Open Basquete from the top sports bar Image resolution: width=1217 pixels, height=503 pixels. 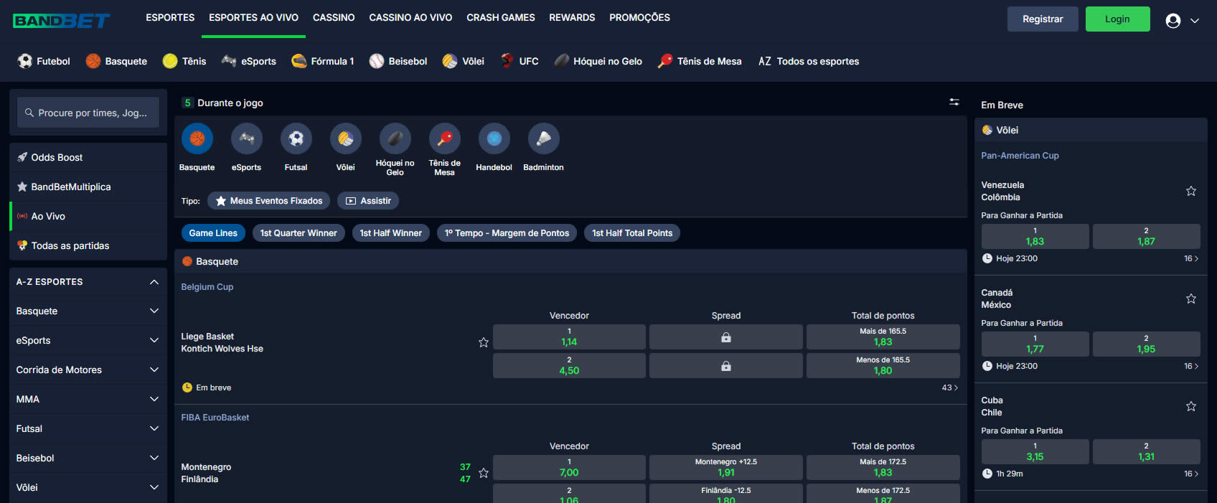click(116, 61)
